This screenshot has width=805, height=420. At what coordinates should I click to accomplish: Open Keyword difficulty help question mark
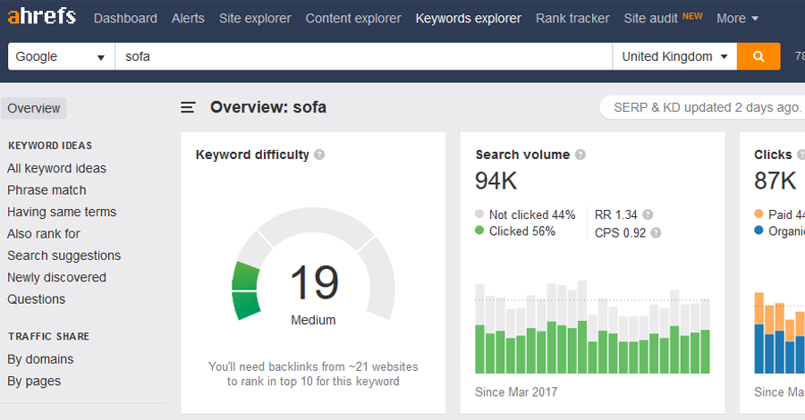(x=319, y=155)
